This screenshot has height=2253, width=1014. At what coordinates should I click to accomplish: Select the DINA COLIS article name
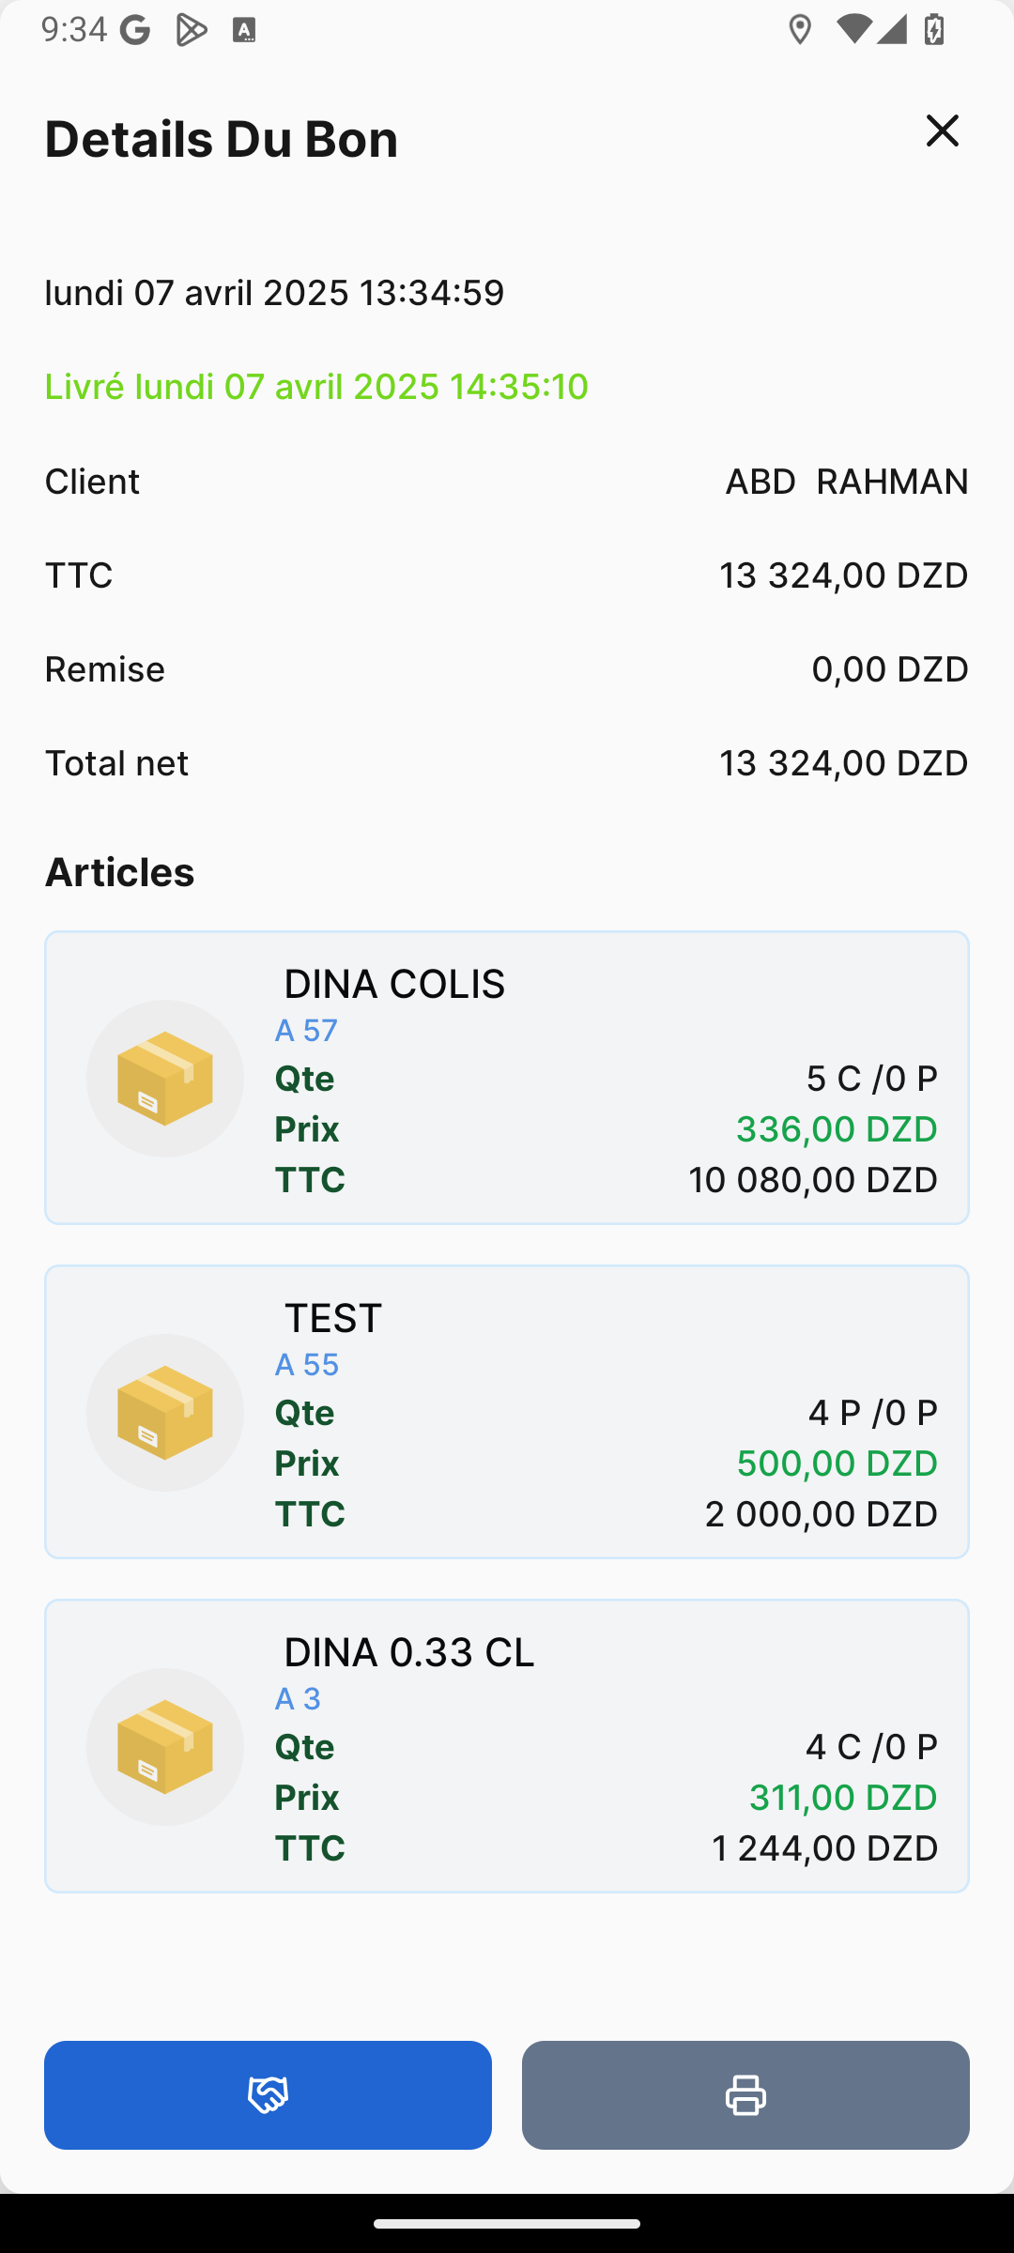pyautogui.click(x=394, y=984)
